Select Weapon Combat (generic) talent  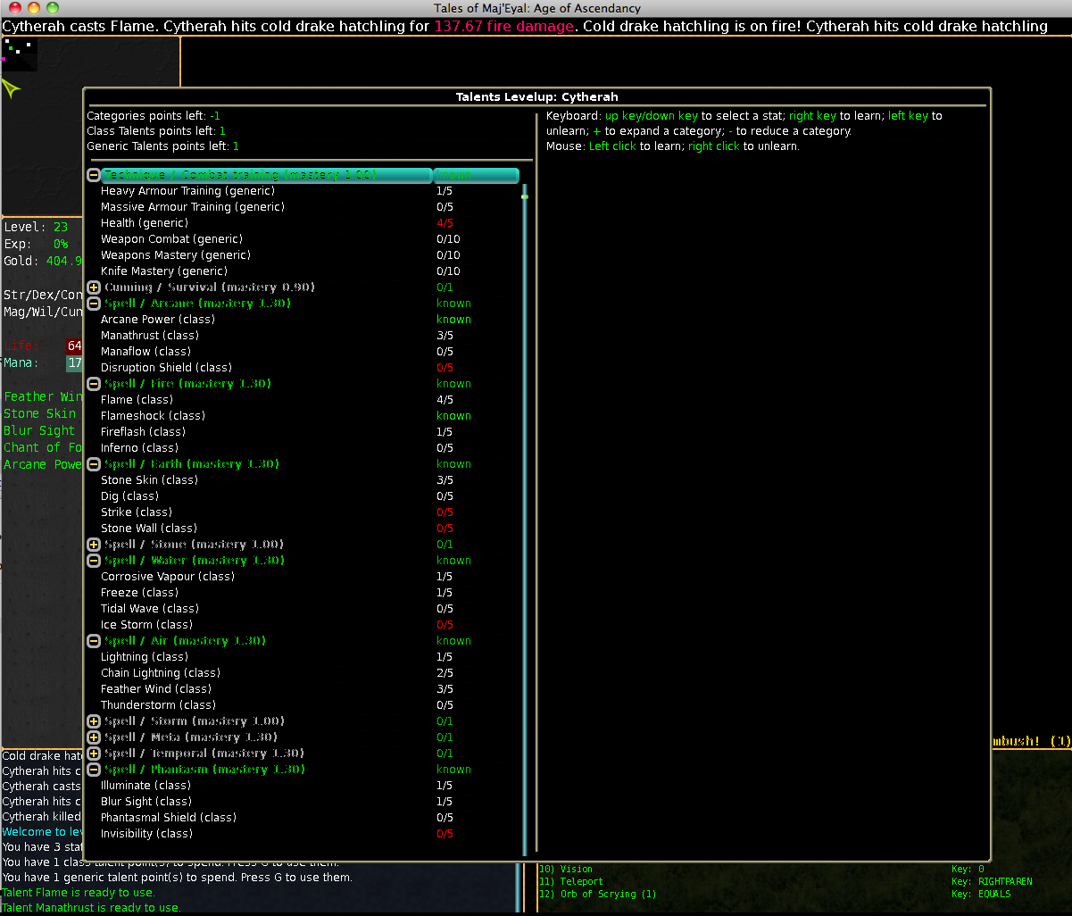pos(310,239)
